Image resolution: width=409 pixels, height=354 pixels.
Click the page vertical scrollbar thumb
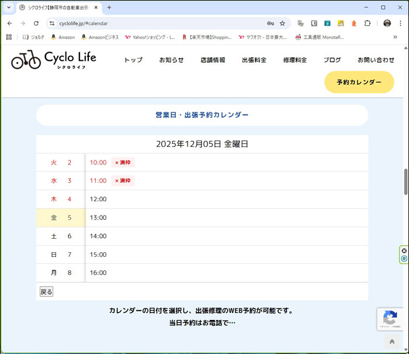coord(405,181)
